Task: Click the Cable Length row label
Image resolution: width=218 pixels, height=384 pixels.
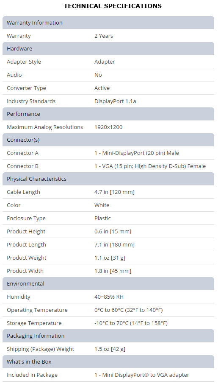Action: [23, 192]
